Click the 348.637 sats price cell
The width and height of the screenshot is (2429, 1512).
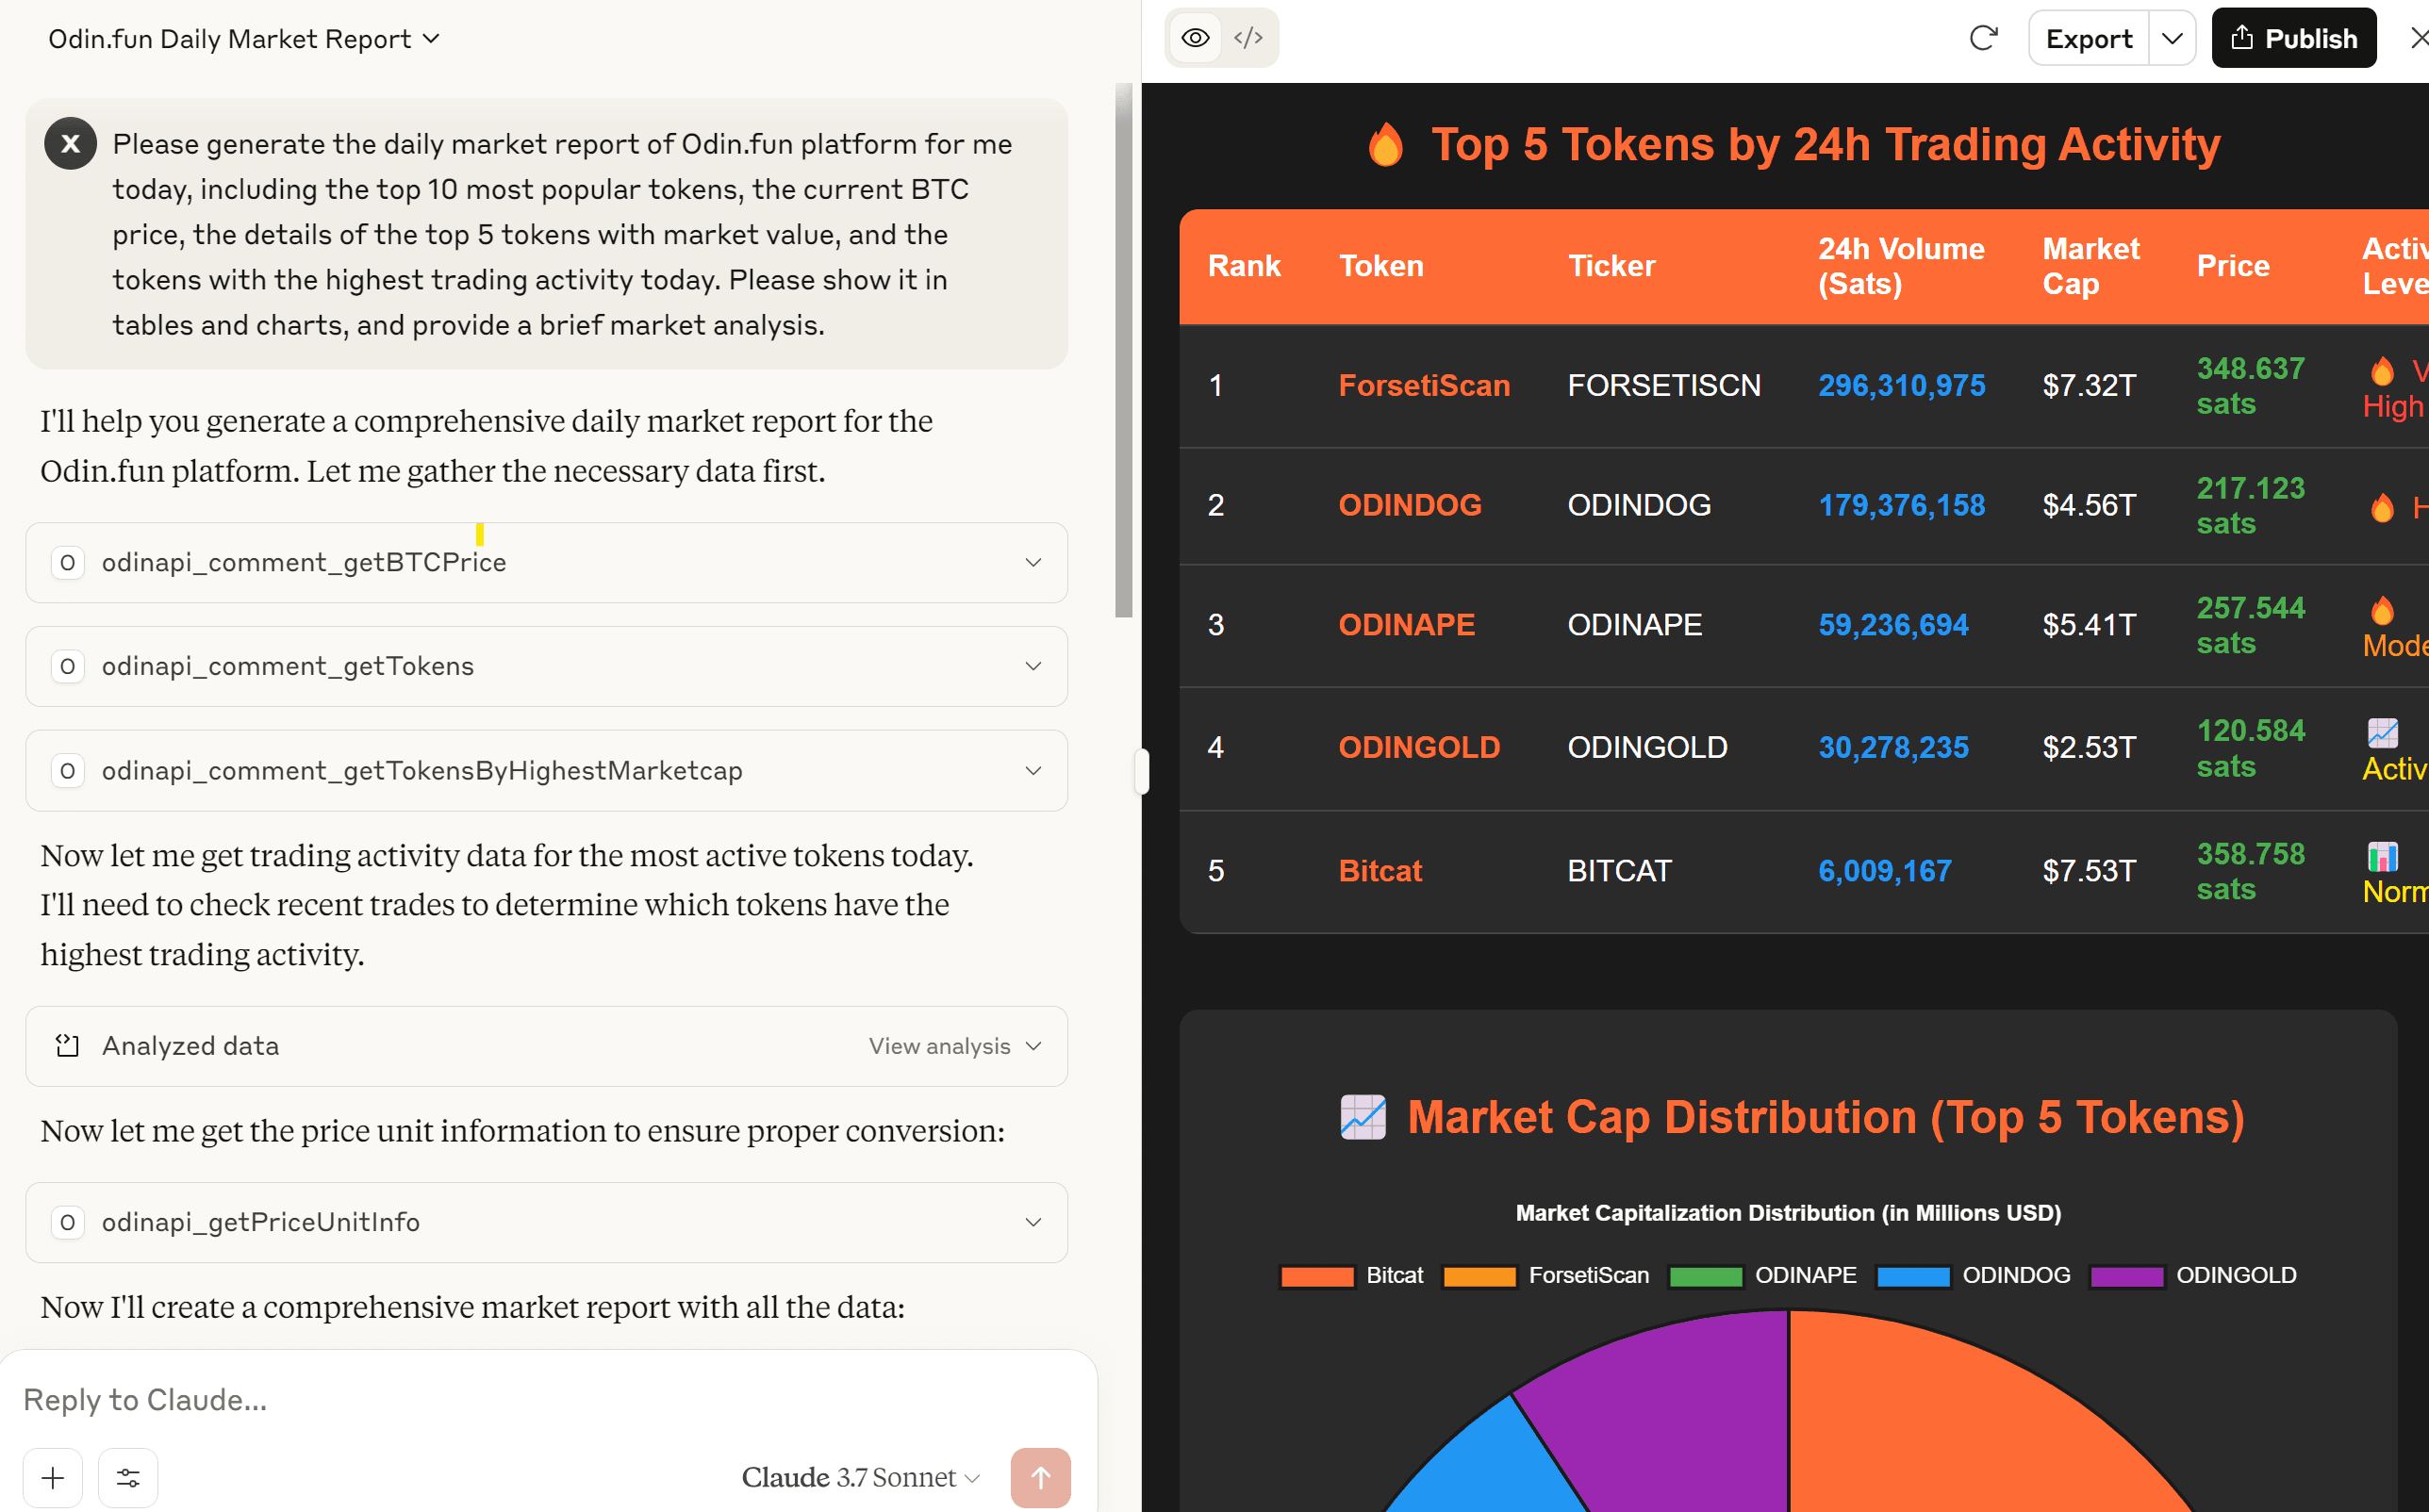tap(2250, 386)
